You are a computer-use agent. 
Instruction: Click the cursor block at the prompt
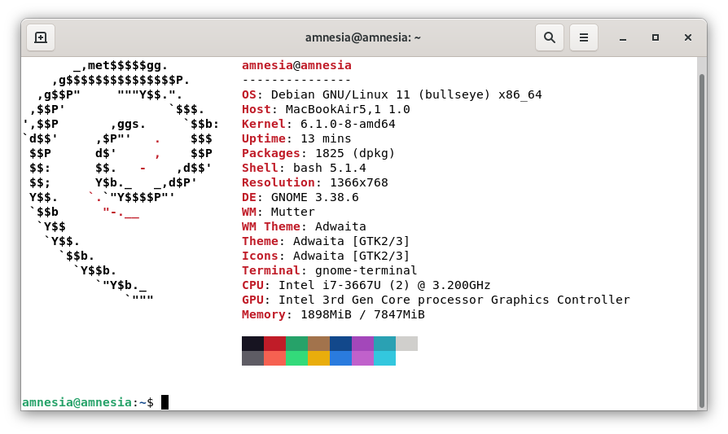click(164, 402)
